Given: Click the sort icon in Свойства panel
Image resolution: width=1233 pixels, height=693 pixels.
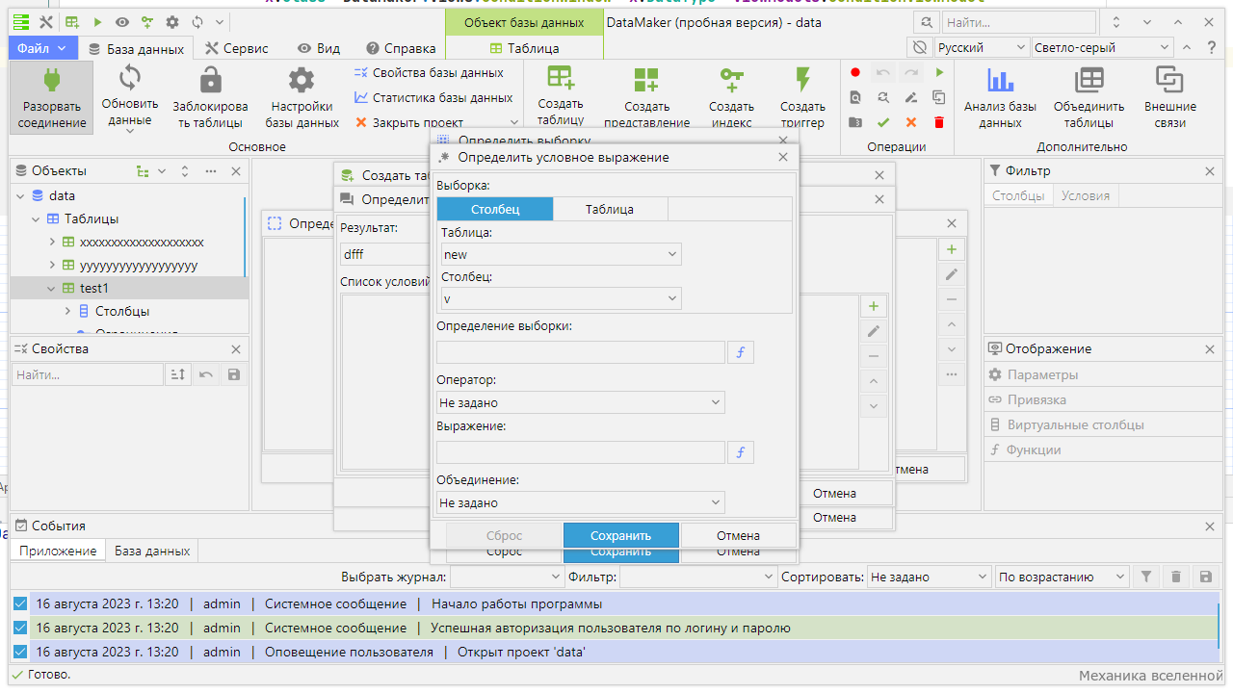Looking at the screenshot, I should click(x=178, y=374).
